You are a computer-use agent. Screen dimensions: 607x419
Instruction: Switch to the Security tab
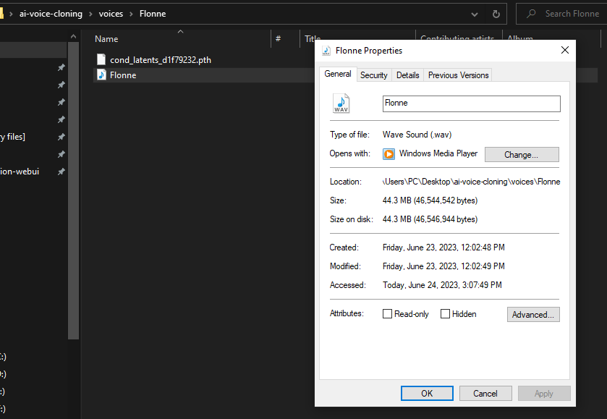(x=373, y=75)
